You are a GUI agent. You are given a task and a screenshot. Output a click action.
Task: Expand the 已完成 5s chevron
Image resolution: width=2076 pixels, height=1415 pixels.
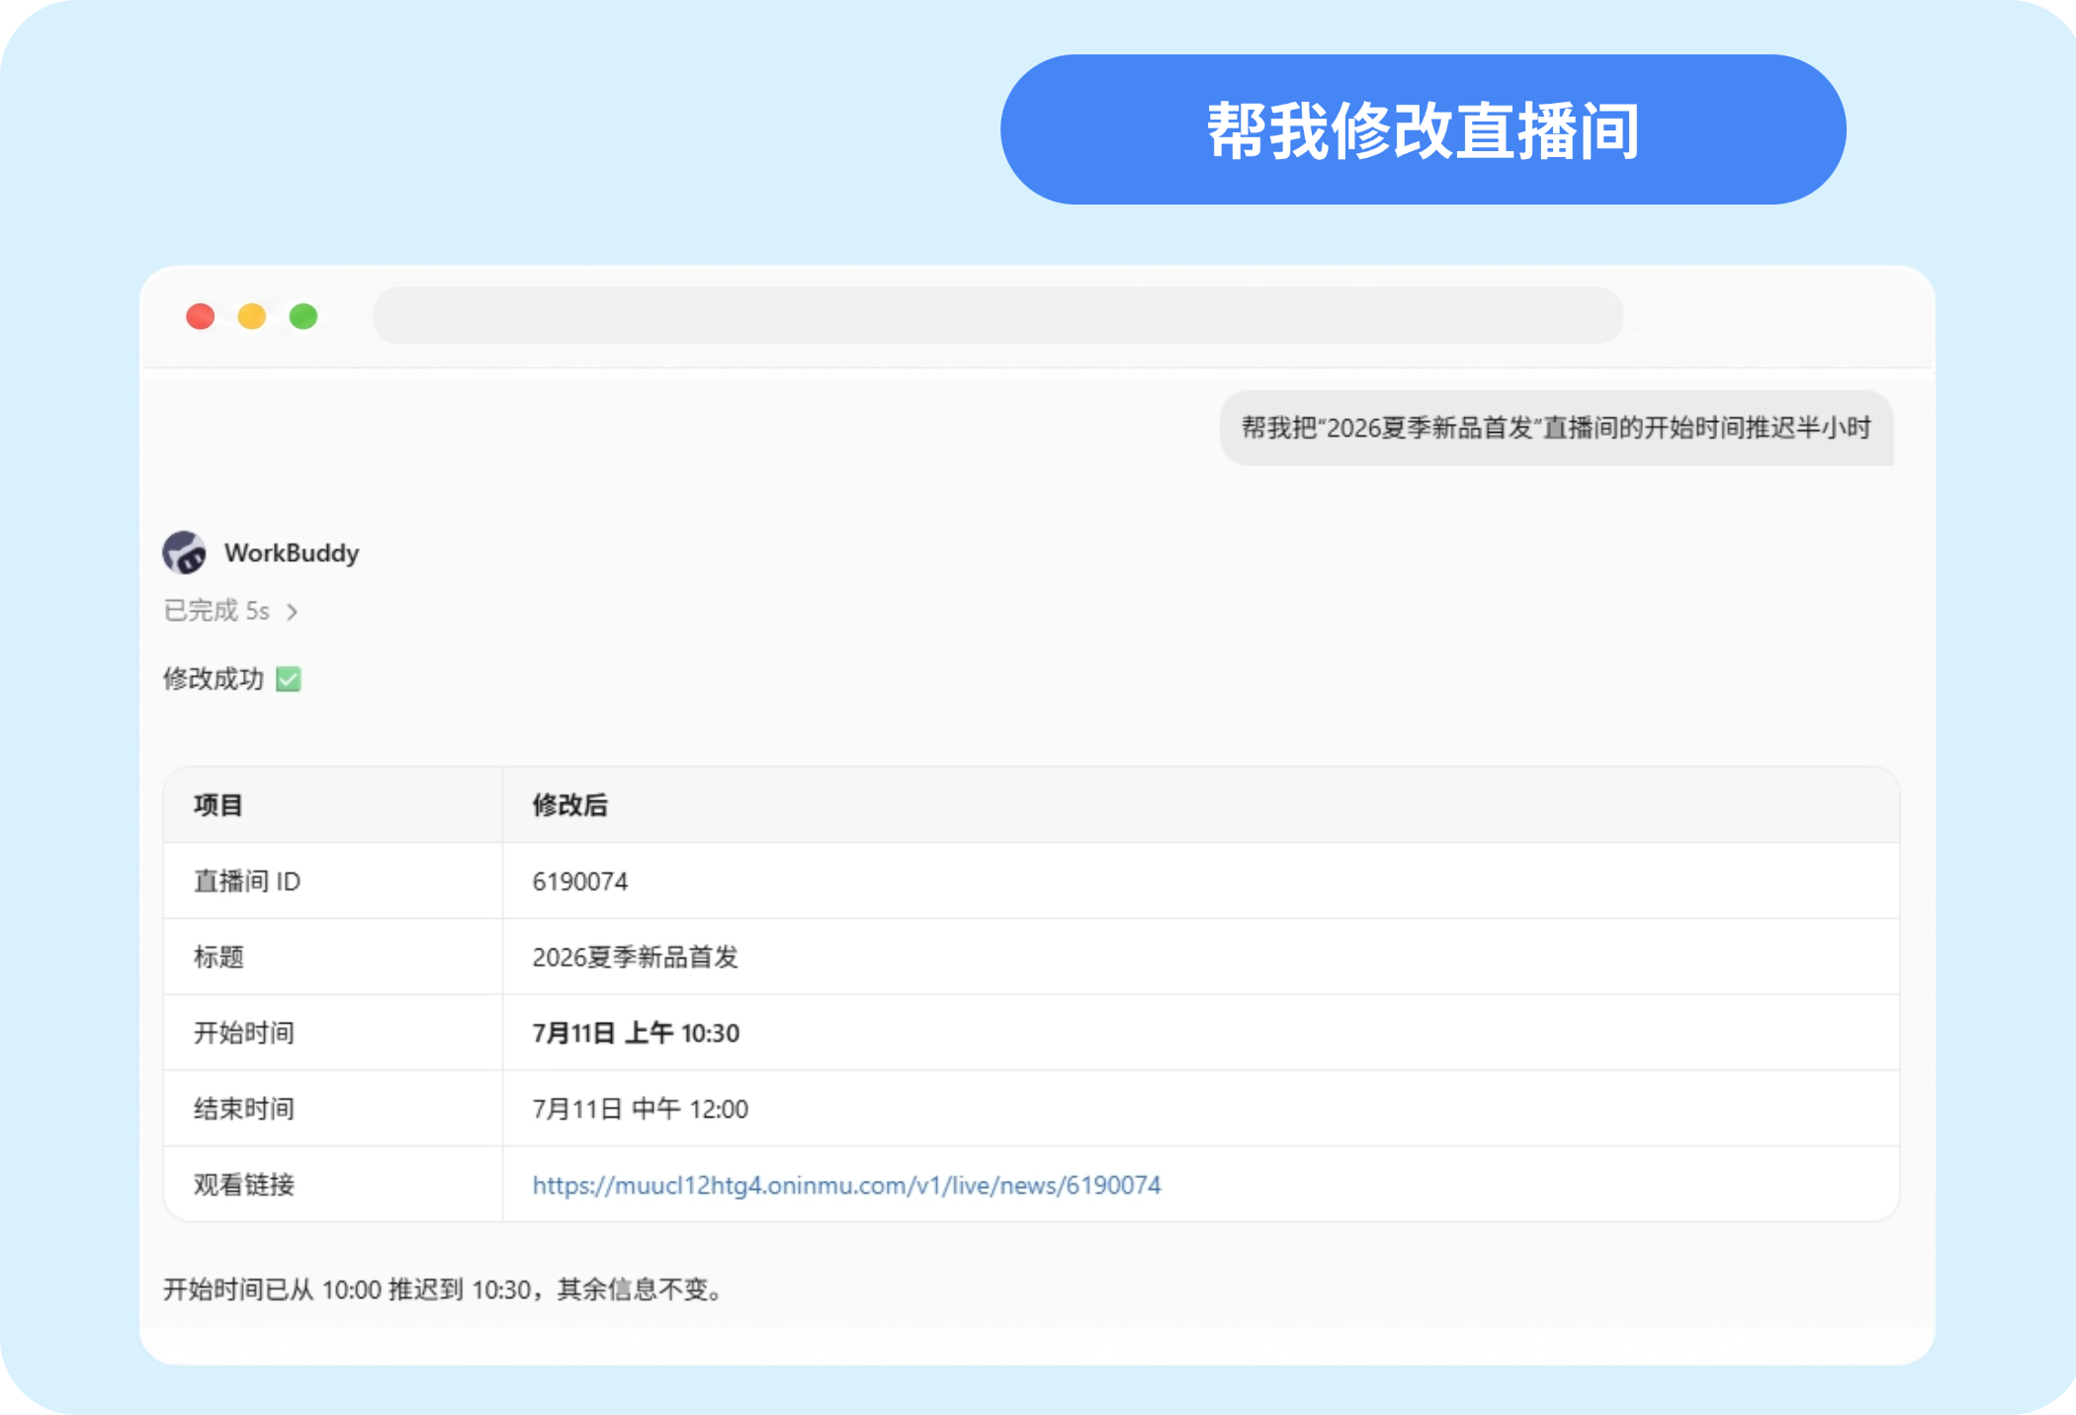click(292, 612)
